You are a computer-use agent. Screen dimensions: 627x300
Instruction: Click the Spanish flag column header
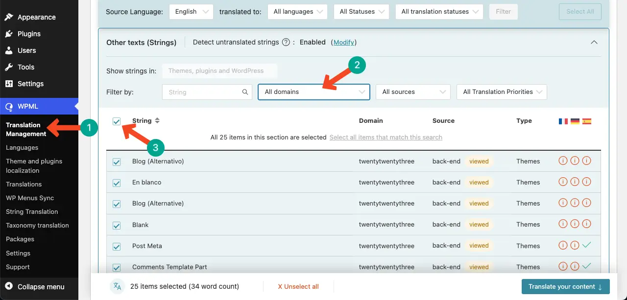[x=587, y=121]
